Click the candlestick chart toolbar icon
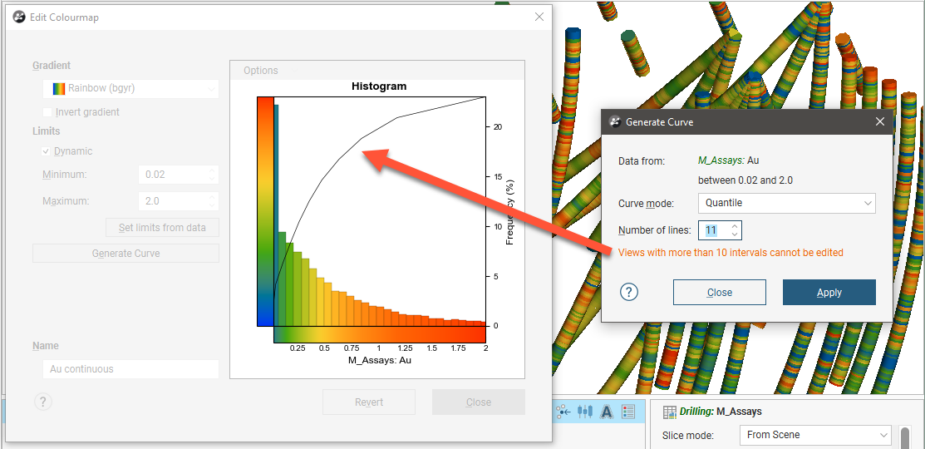This screenshot has width=925, height=449. pyautogui.click(x=585, y=411)
